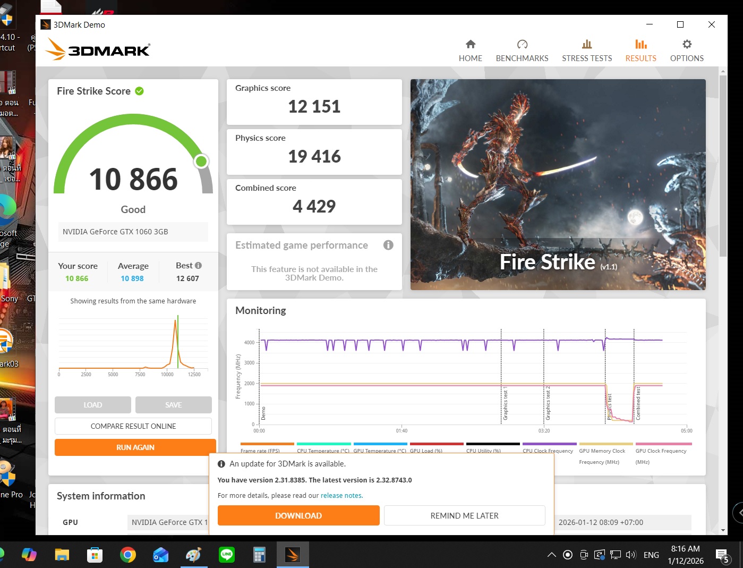Click the orange Download update button
This screenshot has height=568, width=743.
tap(298, 515)
